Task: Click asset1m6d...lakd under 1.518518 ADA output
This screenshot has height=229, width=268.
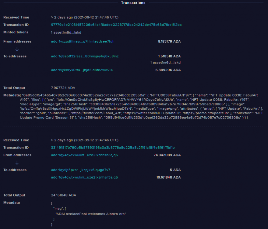Action: point(165,63)
